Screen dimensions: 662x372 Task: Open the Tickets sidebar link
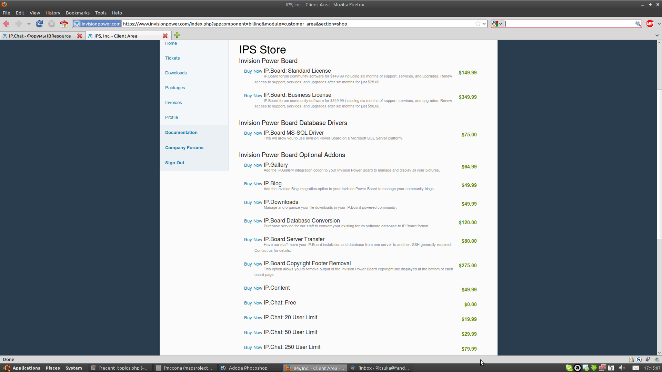(x=172, y=58)
